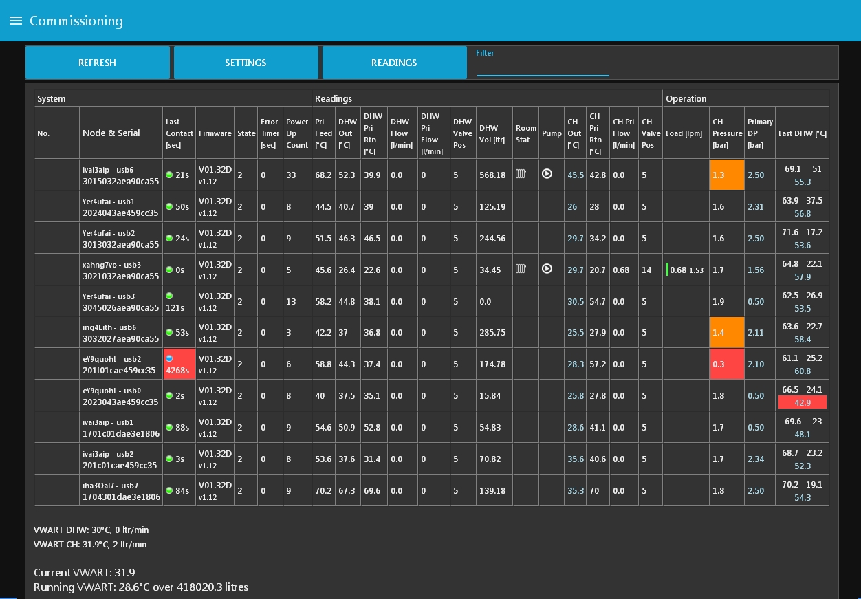Open the SETTINGS tab

[246, 63]
